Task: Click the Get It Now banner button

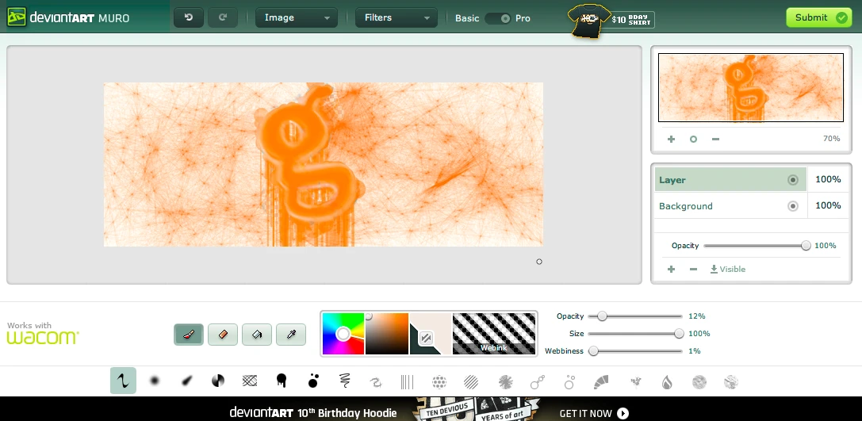Action: (594, 413)
